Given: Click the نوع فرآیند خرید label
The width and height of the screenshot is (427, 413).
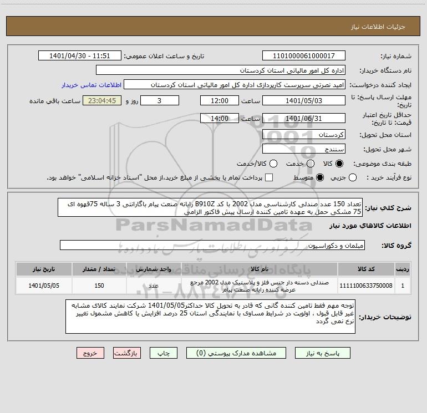Looking at the screenshot, I should coord(389,177).
